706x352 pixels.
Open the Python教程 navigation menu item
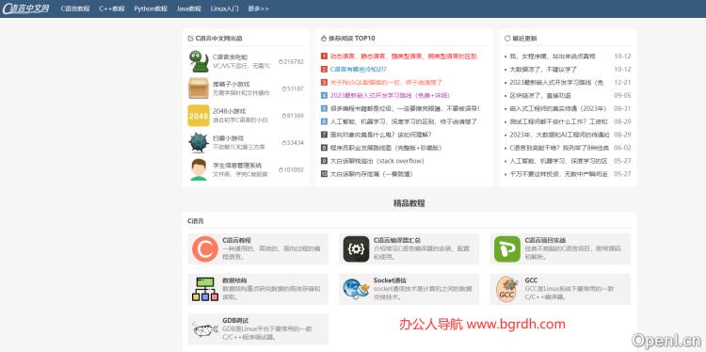coord(151,8)
